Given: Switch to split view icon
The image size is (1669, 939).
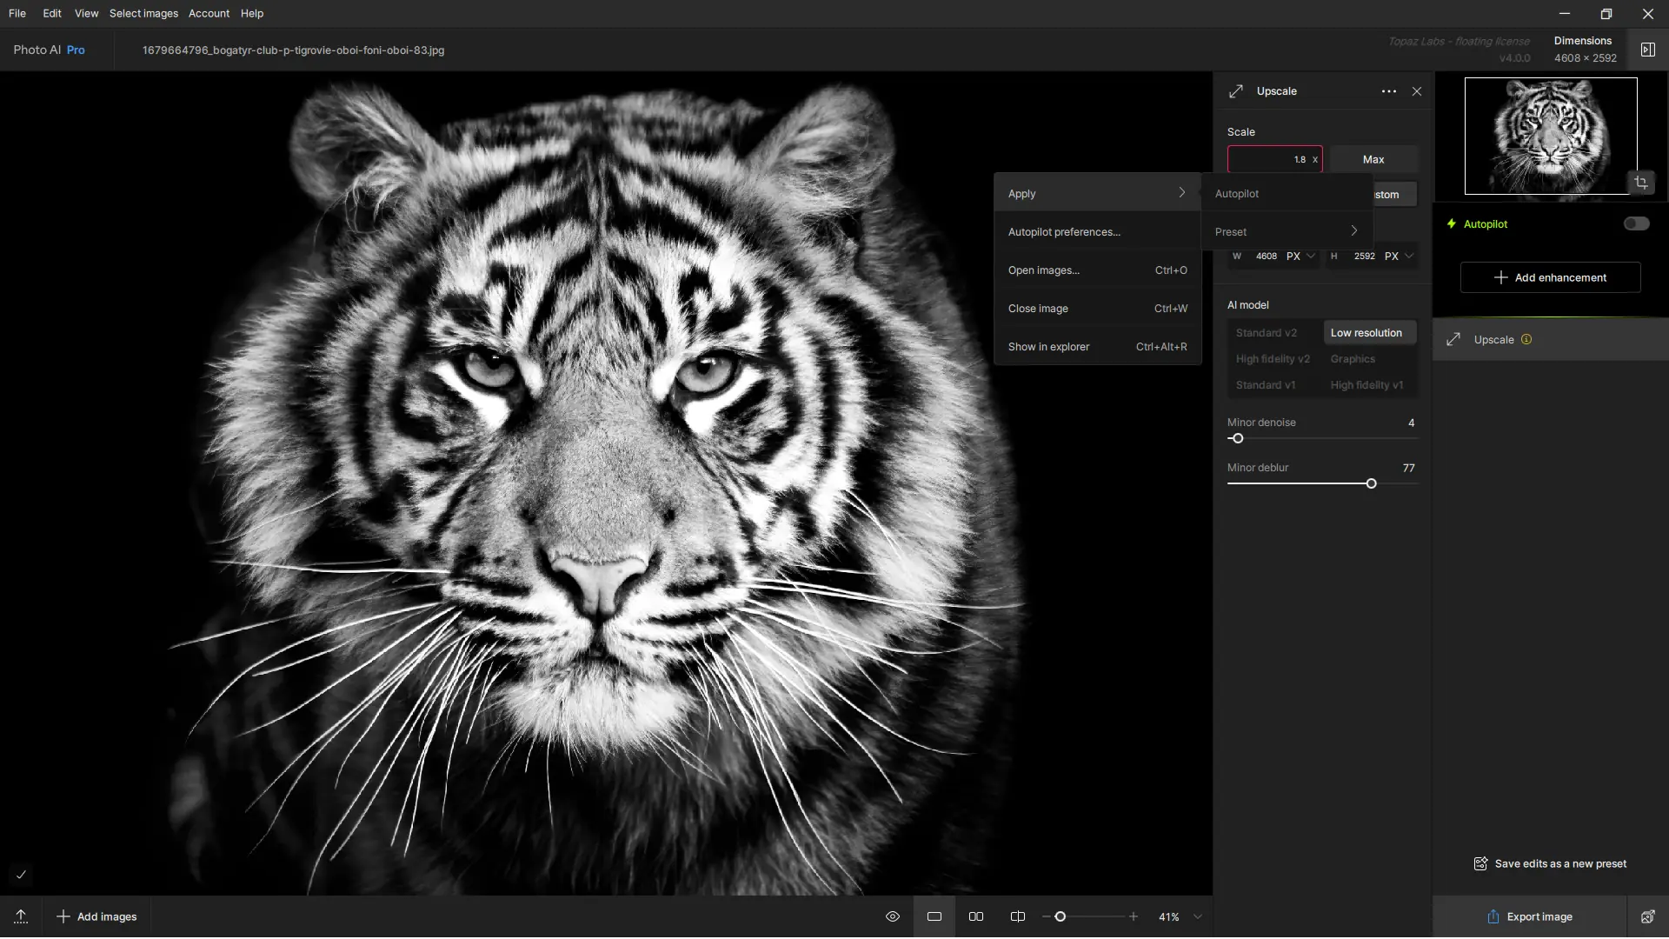Looking at the screenshot, I should 1018,916.
